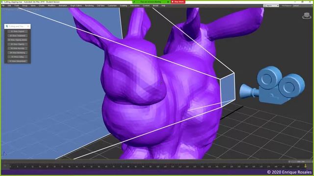Open the Scripting menu
Screen dimensions: 314x176
coord(123,5)
